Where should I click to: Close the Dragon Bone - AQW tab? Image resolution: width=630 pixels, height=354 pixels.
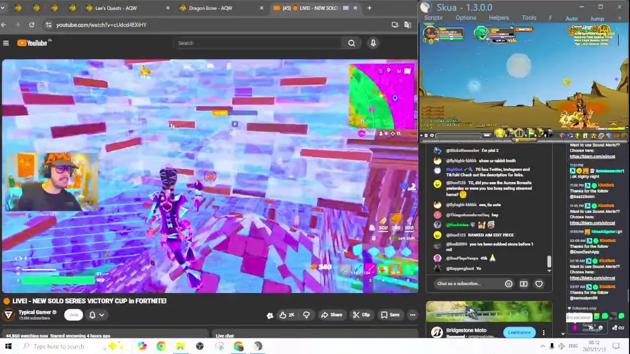(x=261, y=8)
